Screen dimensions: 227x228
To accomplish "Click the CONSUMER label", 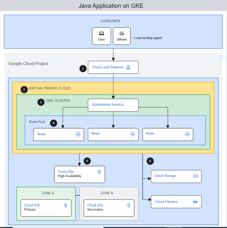I will tap(110, 21).
